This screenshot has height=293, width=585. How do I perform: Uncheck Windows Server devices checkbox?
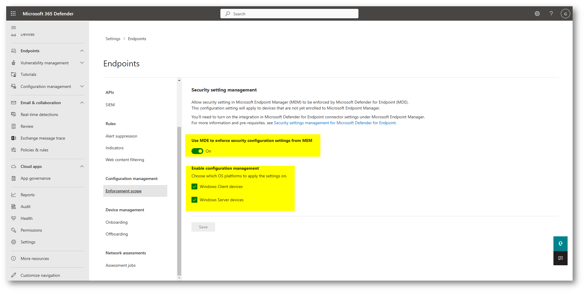194,200
